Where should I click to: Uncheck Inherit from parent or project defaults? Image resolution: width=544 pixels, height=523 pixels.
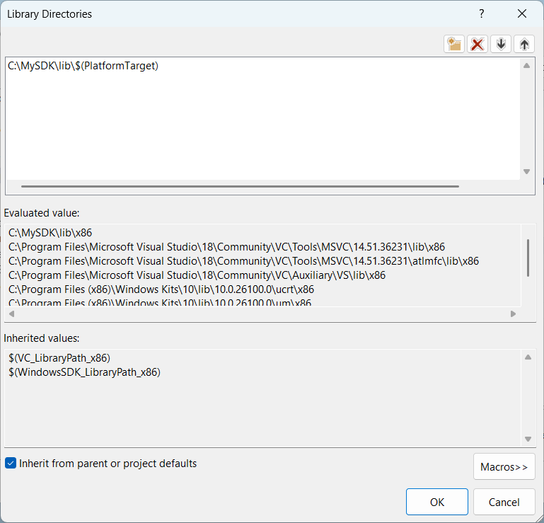coord(11,464)
